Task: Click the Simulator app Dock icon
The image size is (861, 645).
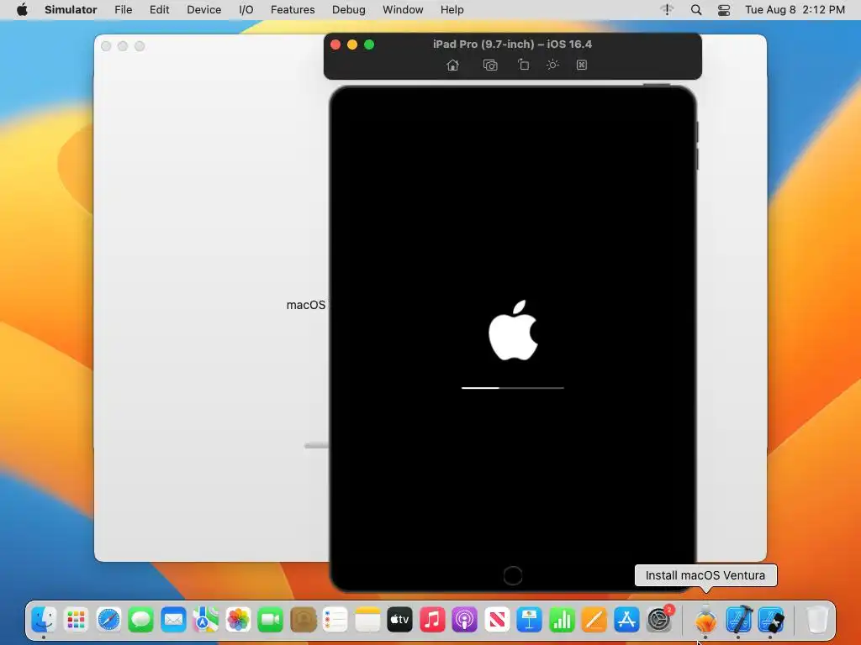Action: [771, 620]
